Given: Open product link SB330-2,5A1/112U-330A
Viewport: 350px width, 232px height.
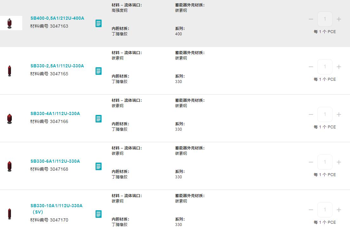Looking at the screenshot, I should click(x=57, y=66).
